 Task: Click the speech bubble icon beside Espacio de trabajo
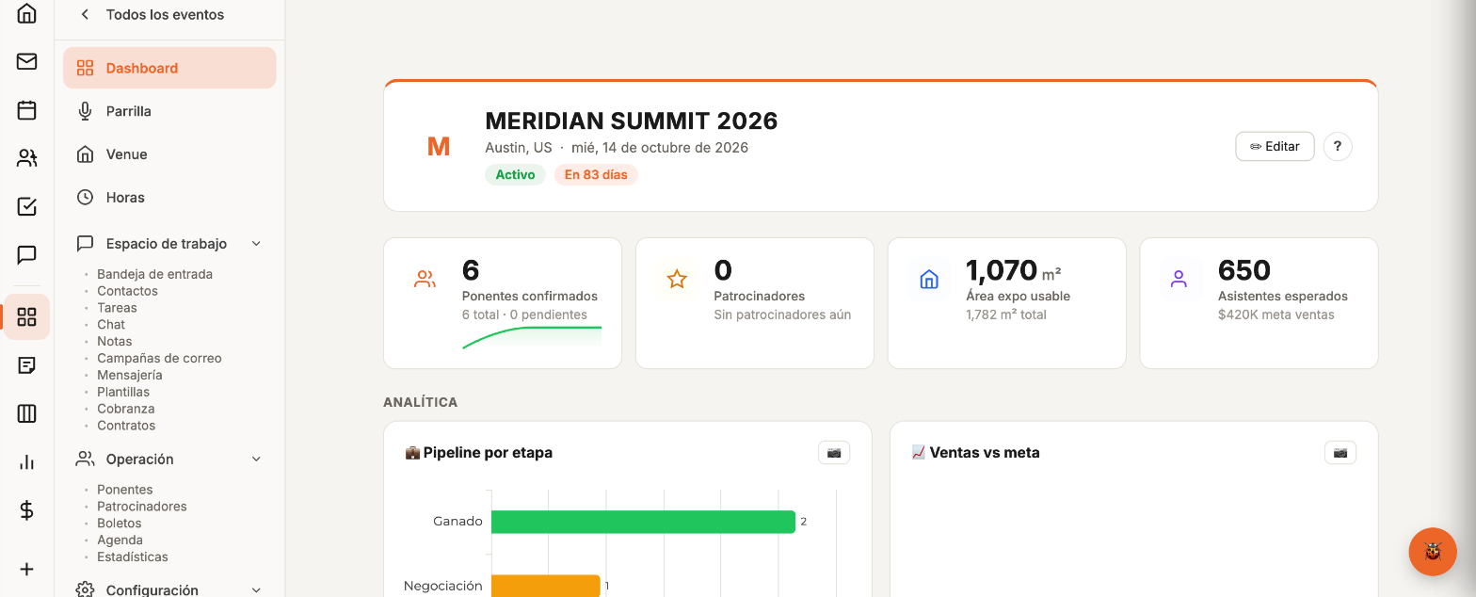coord(85,243)
